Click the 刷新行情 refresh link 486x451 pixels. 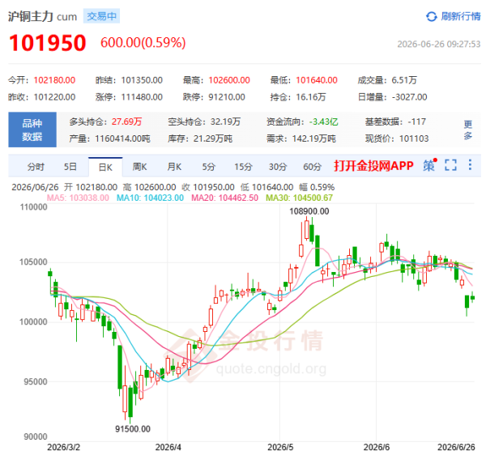[x=461, y=16]
